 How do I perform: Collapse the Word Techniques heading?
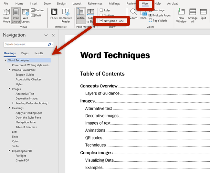click(x=5, y=60)
